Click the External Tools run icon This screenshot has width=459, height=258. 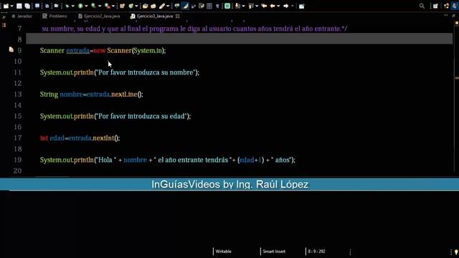pyautogui.click(x=107, y=6)
